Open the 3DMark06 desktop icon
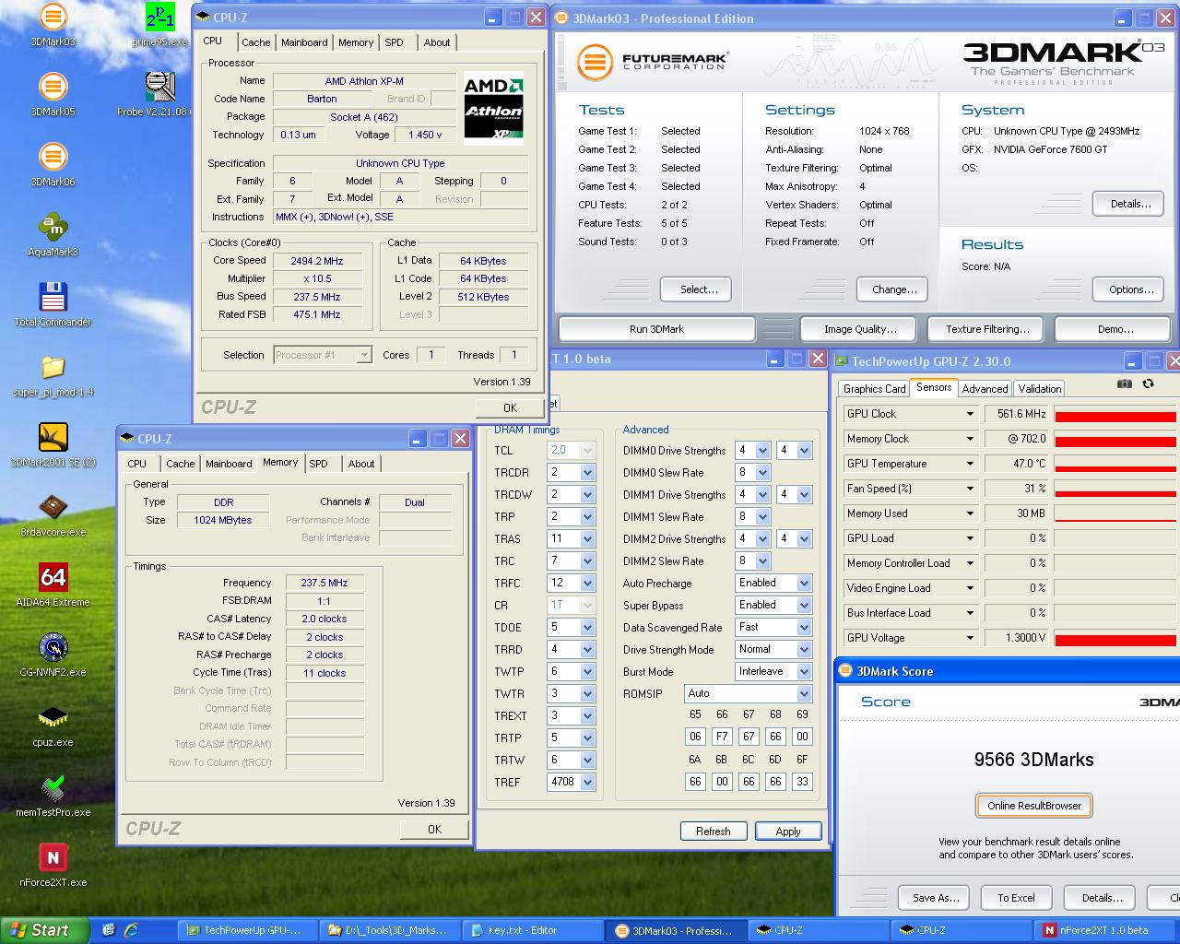1180x944 pixels. pyautogui.click(x=53, y=165)
